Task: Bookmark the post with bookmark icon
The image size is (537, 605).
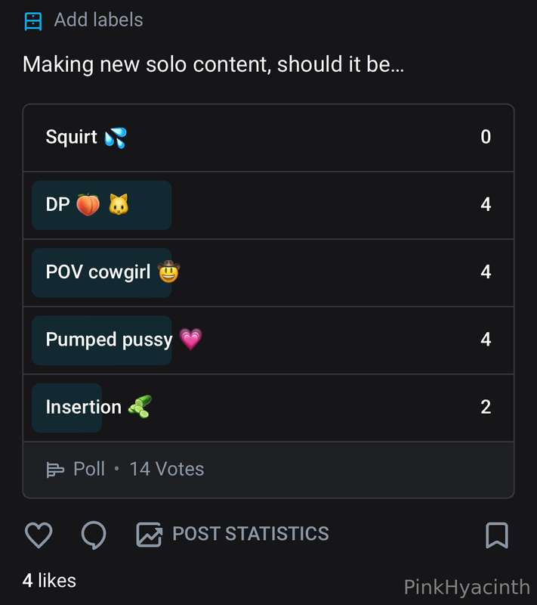Action: pos(497,535)
